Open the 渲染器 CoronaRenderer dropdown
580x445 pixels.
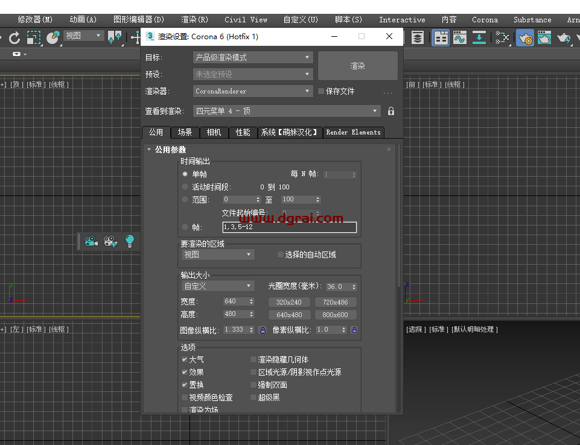pos(253,91)
